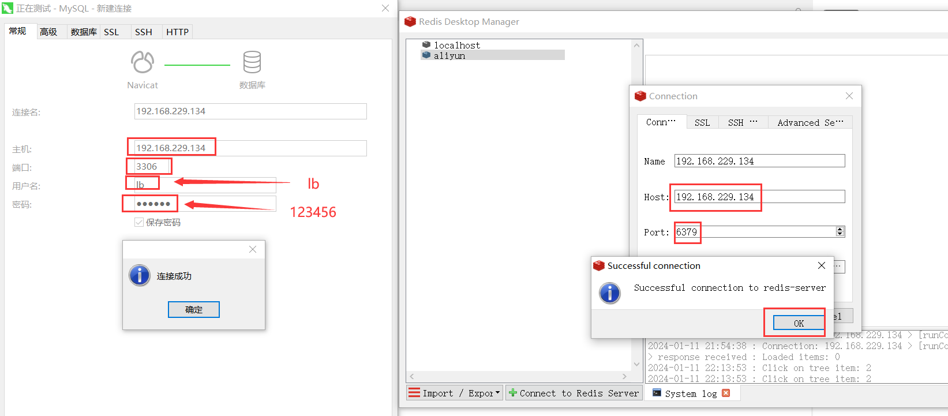The width and height of the screenshot is (948, 416).
Task: Click the tree horizontal scrollbar right arrow
Action: coord(624,376)
